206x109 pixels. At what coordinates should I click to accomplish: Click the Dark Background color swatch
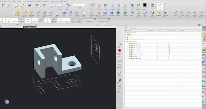pos(145,5)
